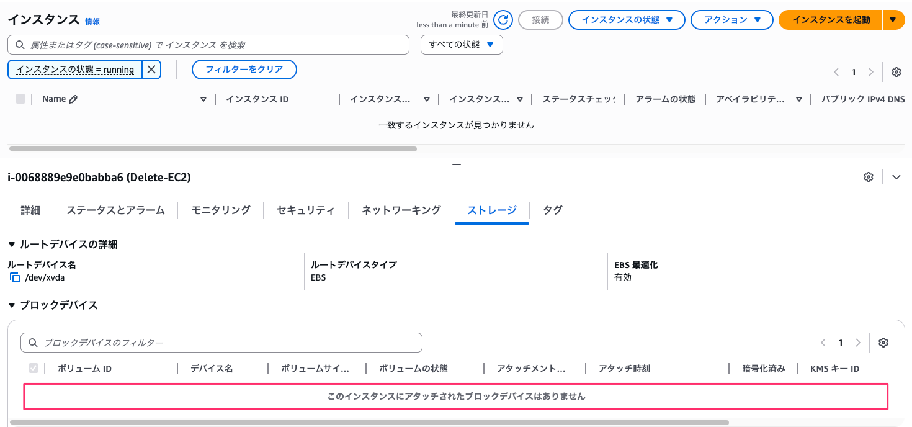
Task: Copy root device name /dev/xvda
Action: [x=15, y=277]
